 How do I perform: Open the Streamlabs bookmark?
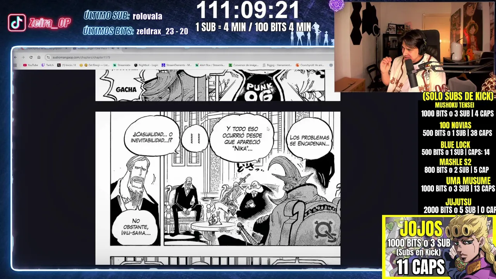coord(122,65)
